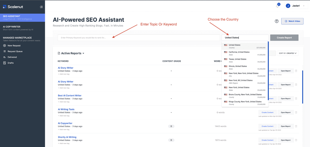The image size is (310, 147).
Task: Click the reports list scrollbar
Action: coord(303,87)
